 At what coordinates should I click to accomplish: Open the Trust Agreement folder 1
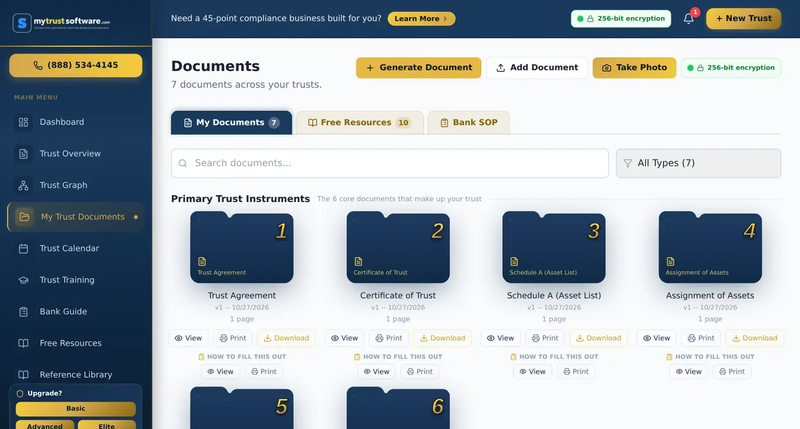point(242,247)
